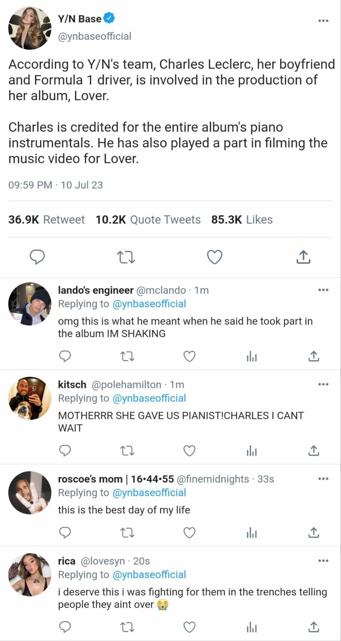Share rica's reply

point(313,627)
